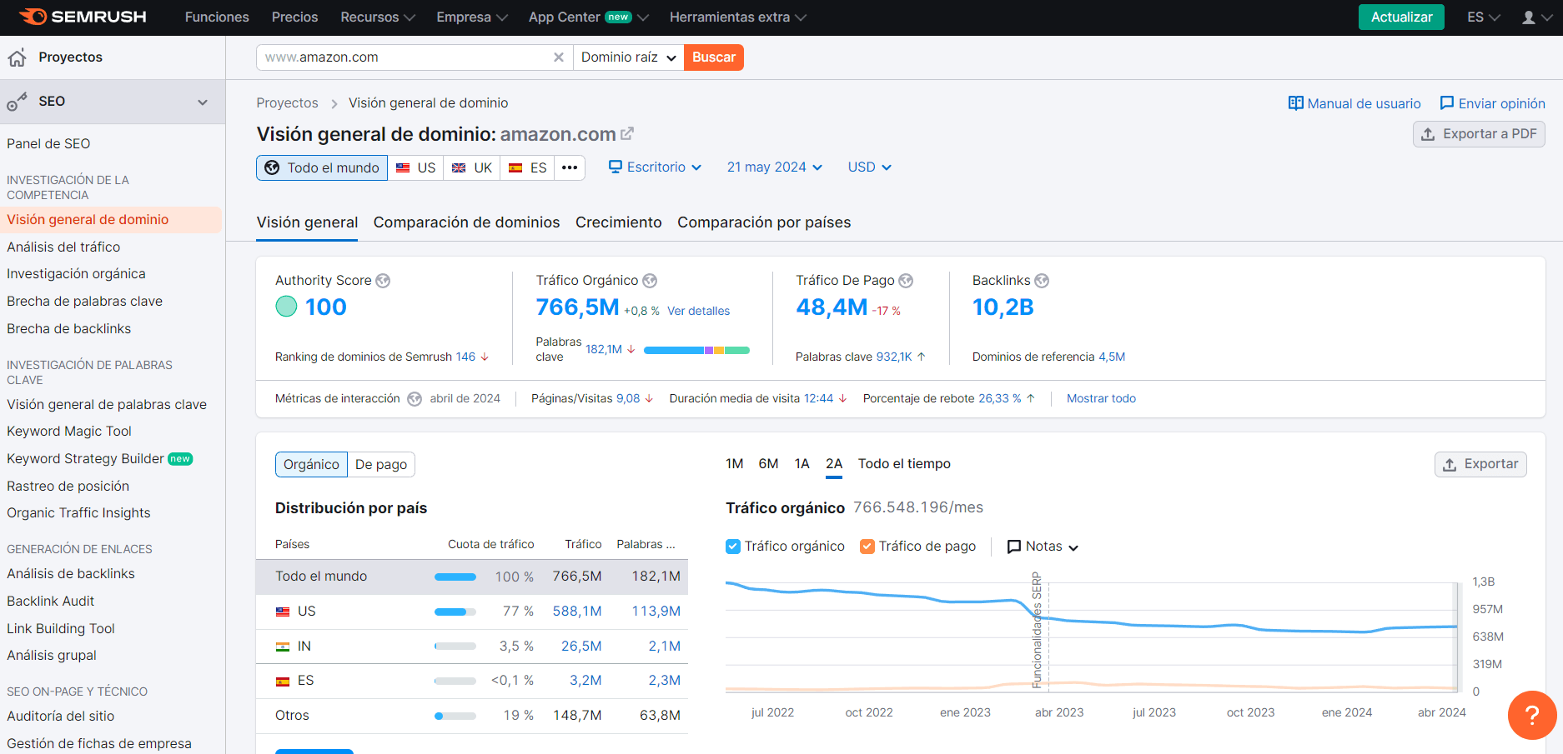The height and width of the screenshot is (754, 1563).
Task: Click the Semrush logo
Action: coord(81,17)
